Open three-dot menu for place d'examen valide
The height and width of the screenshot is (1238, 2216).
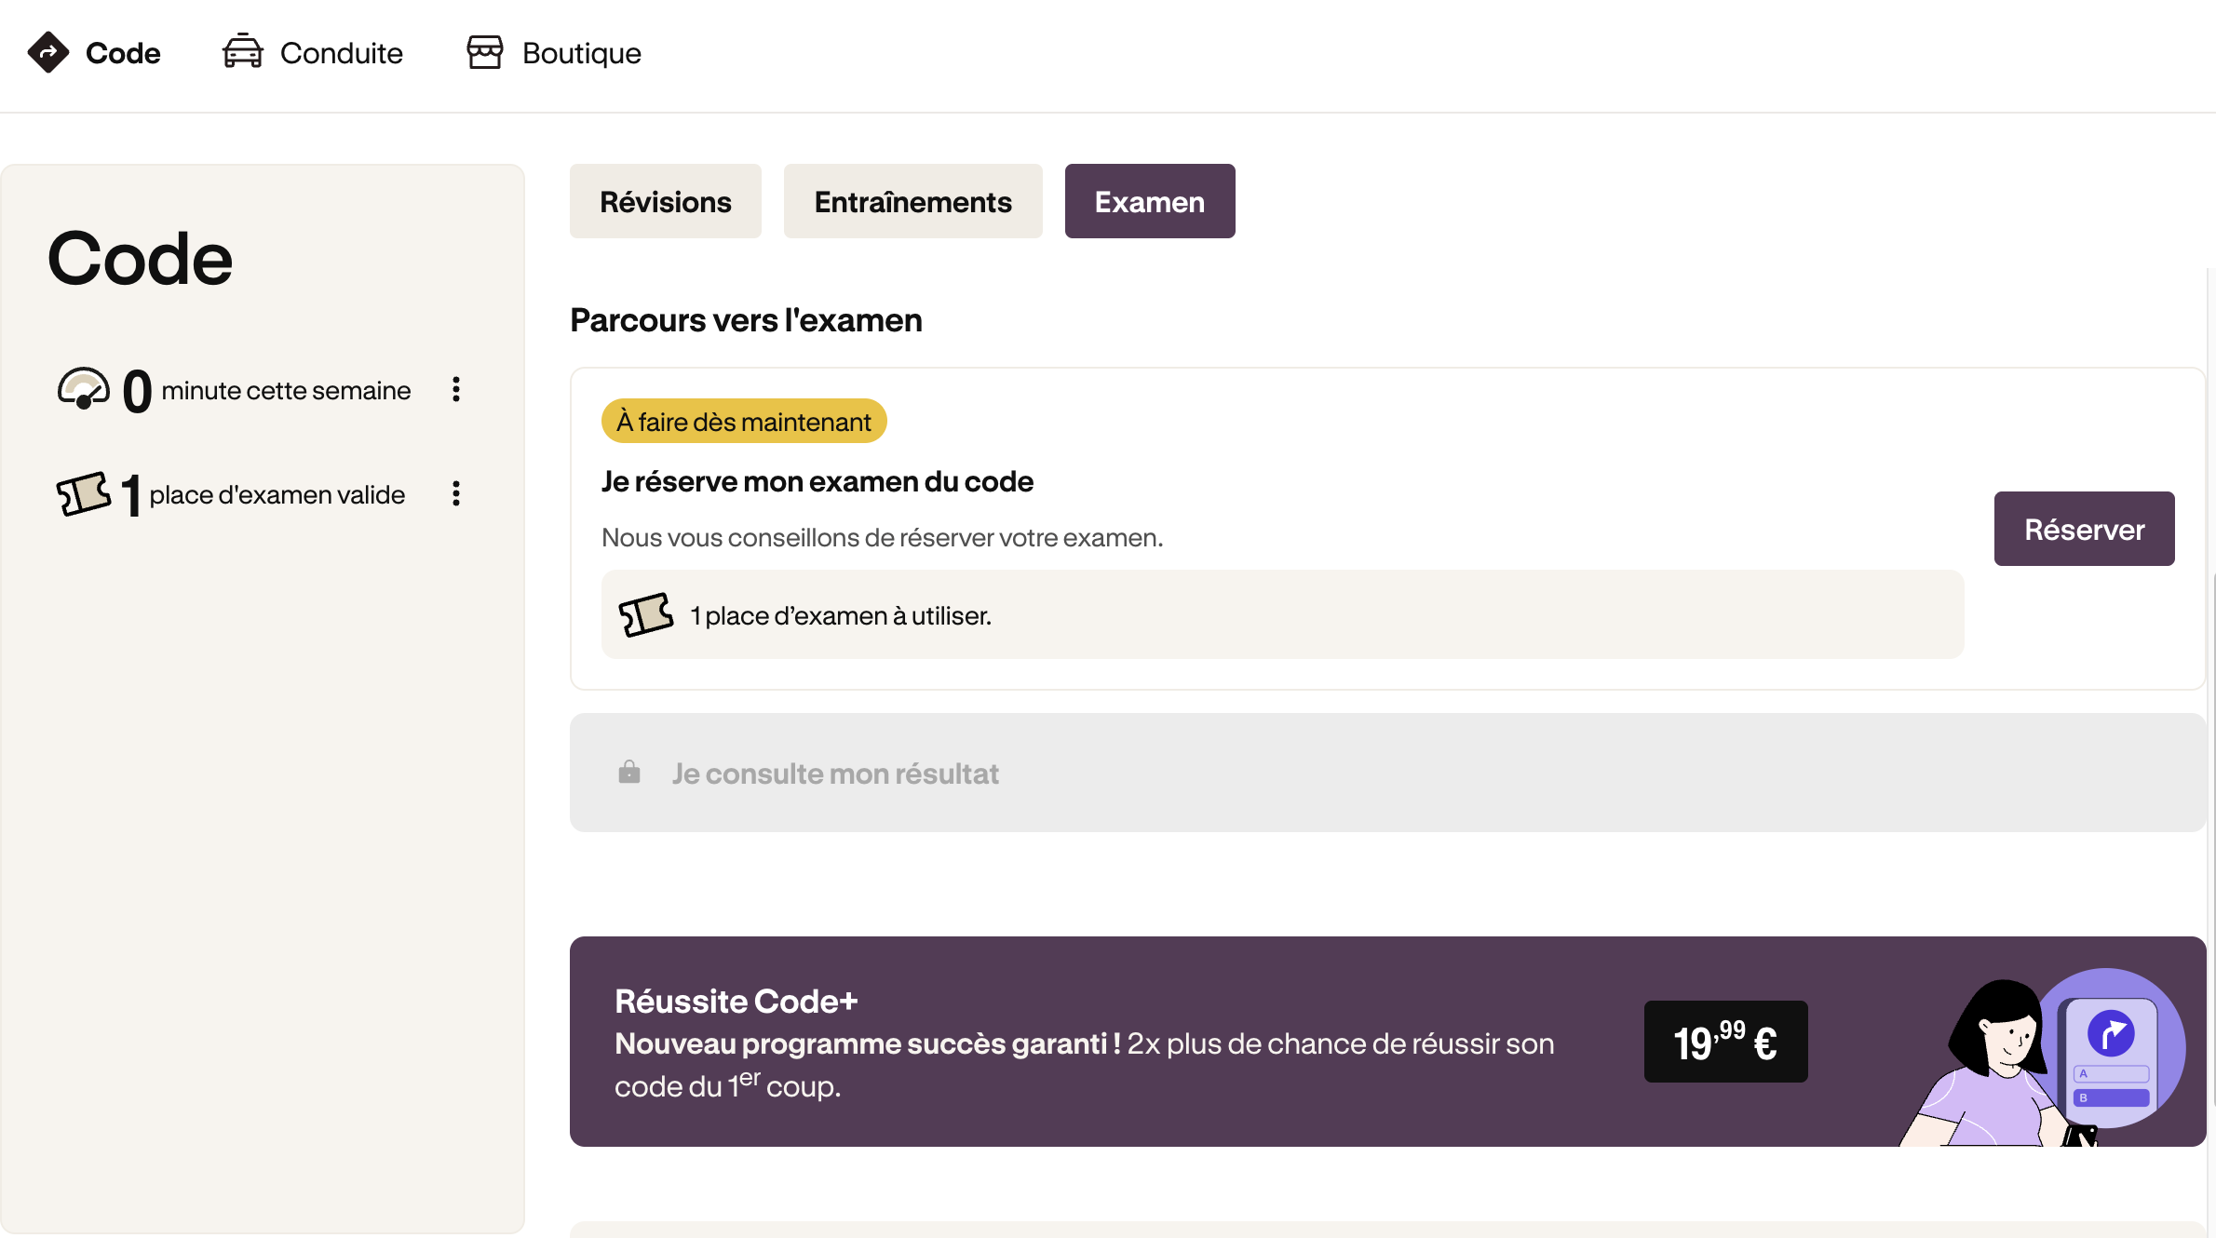tap(456, 493)
